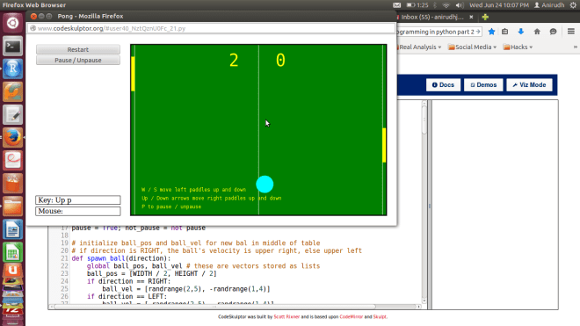Image resolution: width=580 pixels, height=326 pixels.
Task: Click the cyan ball on the Pong canvas
Action: (x=265, y=185)
